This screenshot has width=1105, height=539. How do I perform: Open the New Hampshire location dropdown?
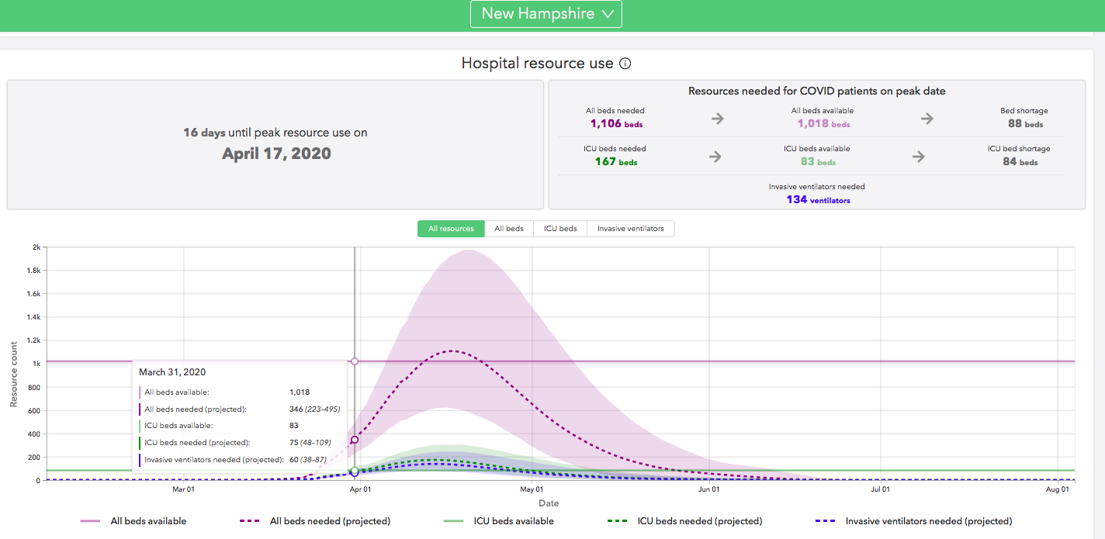pos(546,14)
